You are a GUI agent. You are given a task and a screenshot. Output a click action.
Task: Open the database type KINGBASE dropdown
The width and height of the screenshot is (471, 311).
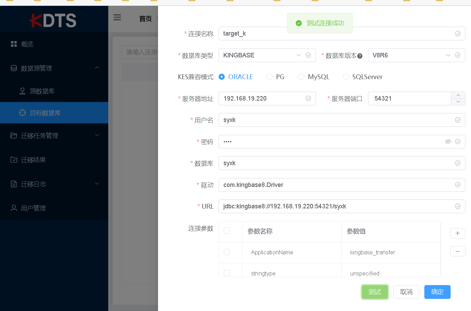click(x=267, y=55)
